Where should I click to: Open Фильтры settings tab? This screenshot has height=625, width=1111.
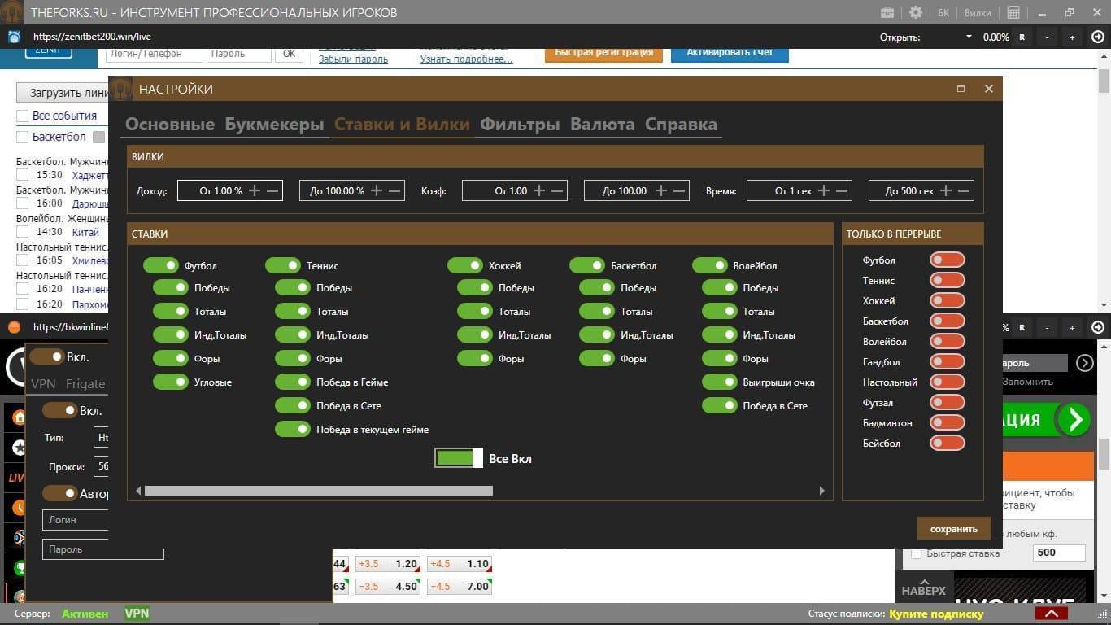coord(520,125)
